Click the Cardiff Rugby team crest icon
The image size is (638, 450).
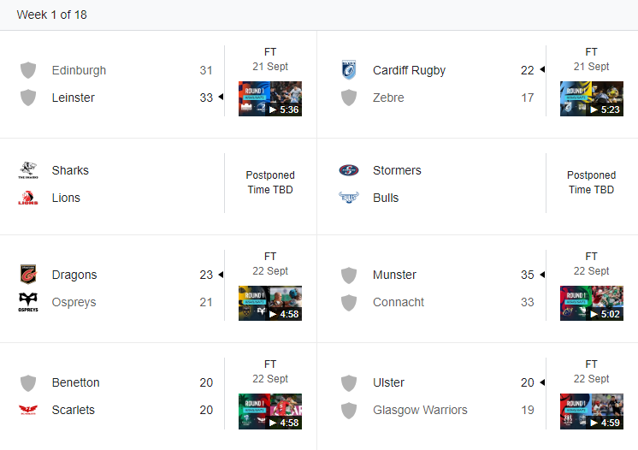[x=349, y=70]
